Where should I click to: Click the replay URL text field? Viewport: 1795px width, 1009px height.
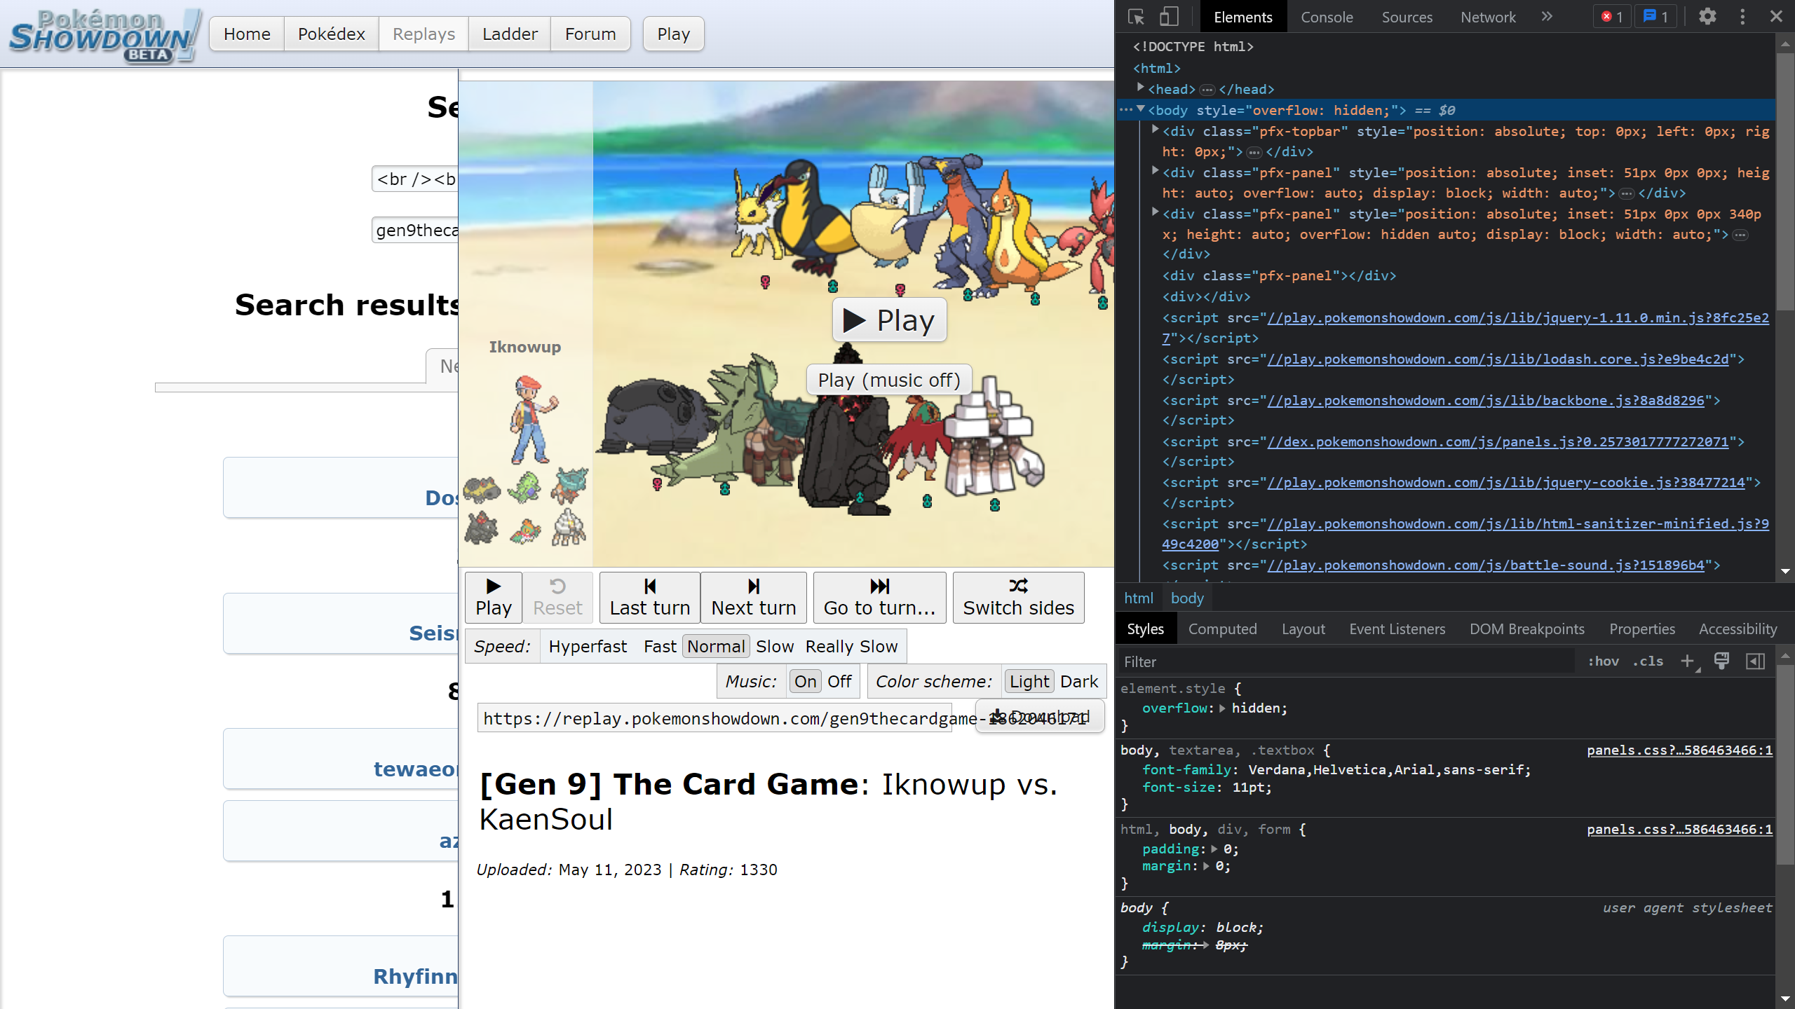(x=715, y=718)
